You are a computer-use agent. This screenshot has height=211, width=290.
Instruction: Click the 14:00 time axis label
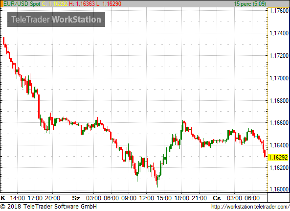[18, 198]
